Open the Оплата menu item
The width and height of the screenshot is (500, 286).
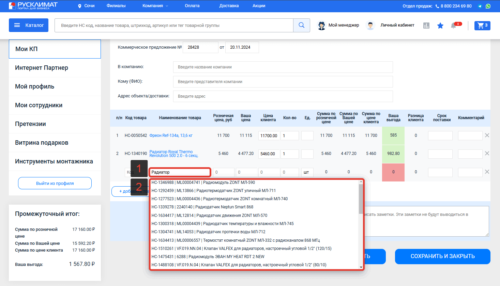pos(192,6)
